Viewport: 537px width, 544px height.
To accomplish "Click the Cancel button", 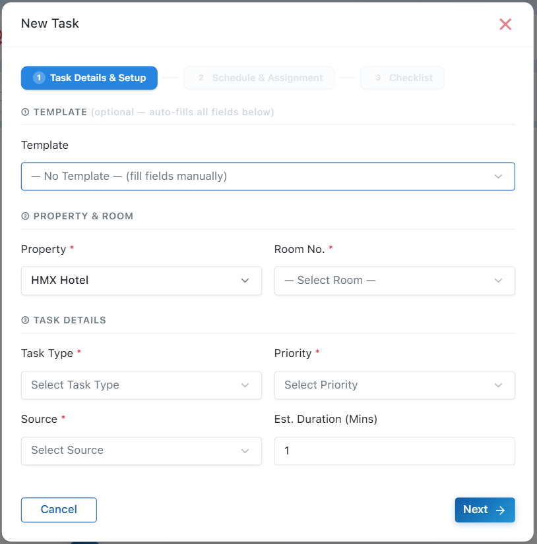I will (59, 510).
